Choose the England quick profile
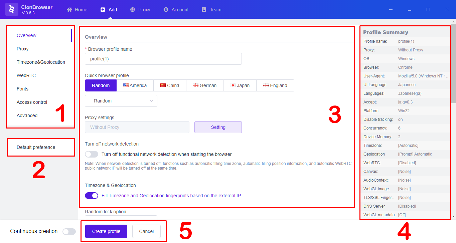 pos(275,85)
